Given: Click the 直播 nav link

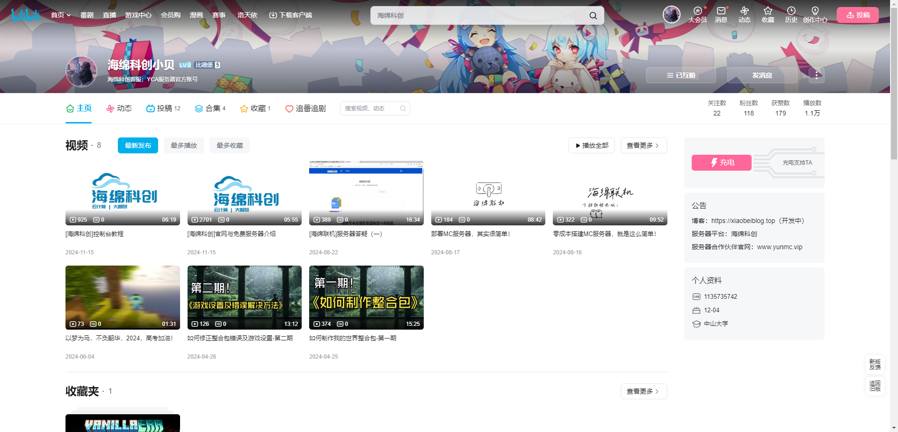Looking at the screenshot, I should click(109, 15).
